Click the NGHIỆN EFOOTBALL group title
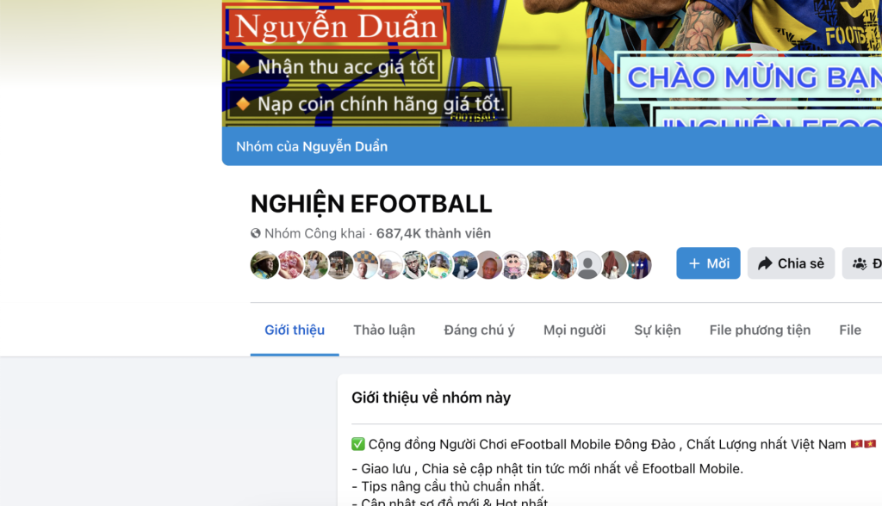This screenshot has width=882, height=506. point(371,204)
